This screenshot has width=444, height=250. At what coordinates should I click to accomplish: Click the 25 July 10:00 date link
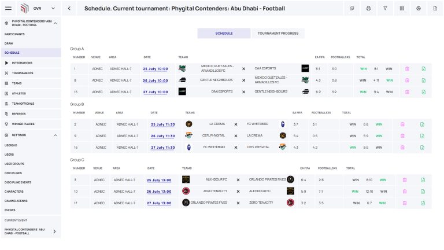156,69
